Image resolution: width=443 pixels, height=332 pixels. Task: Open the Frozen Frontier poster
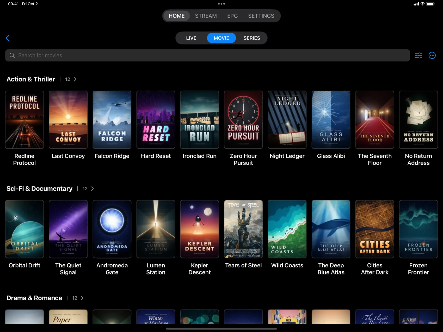click(419, 229)
